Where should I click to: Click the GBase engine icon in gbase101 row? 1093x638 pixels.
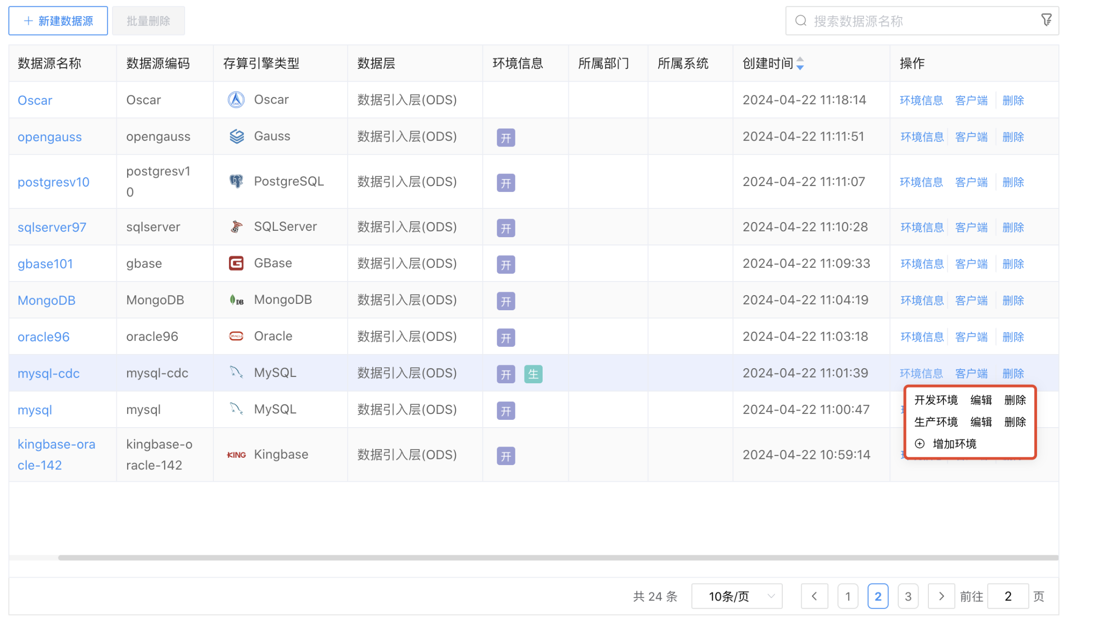pos(236,263)
